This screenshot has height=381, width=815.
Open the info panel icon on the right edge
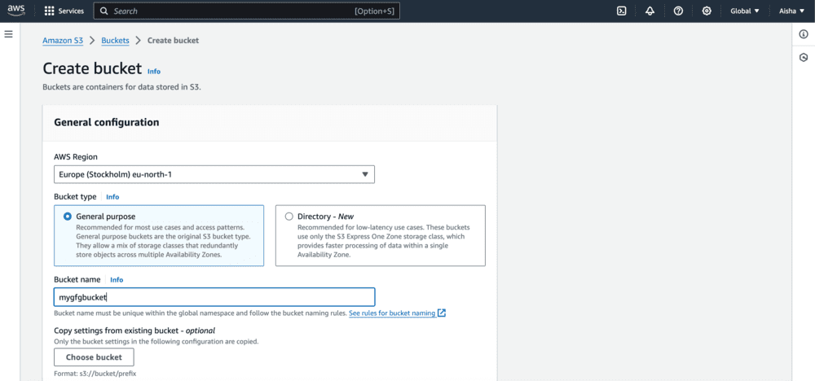pos(804,33)
